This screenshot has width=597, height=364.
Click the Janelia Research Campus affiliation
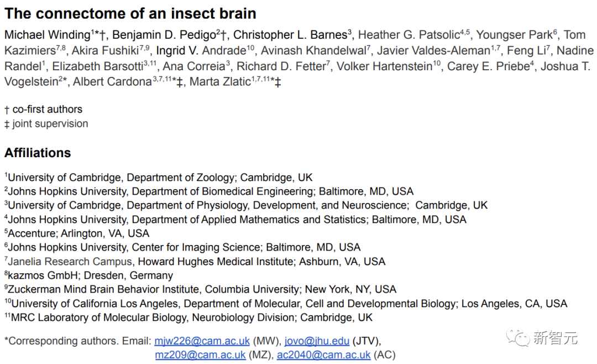click(x=70, y=262)
